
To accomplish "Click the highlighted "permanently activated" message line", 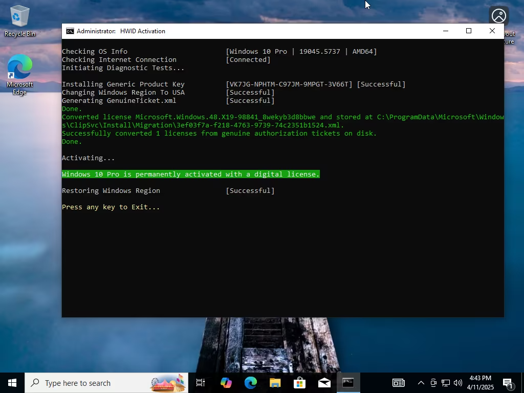I will [191, 174].
